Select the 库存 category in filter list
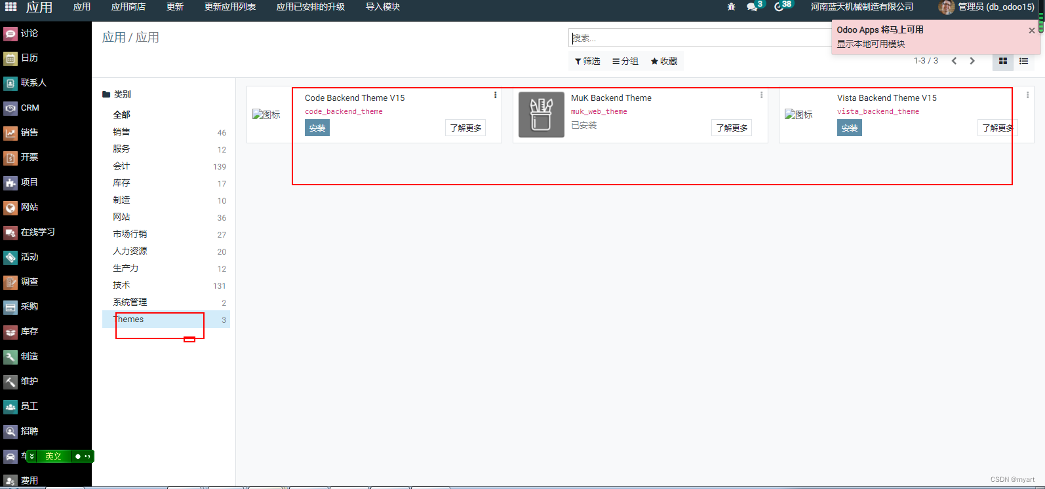The width and height of the screenshot is (1045, 489). point(166,183)
